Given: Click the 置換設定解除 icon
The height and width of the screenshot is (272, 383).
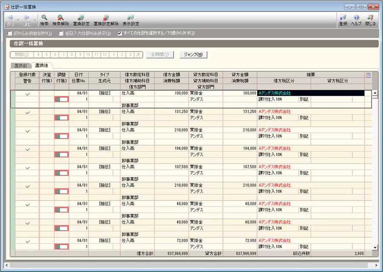Looking at the screenshot, I should click(106, 18).
